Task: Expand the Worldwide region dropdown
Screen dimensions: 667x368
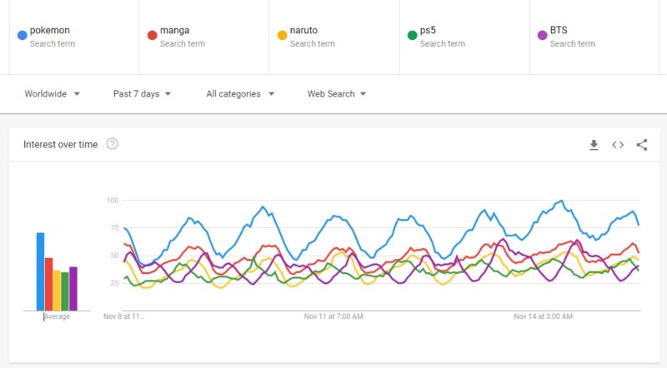Action: point(52,94)
